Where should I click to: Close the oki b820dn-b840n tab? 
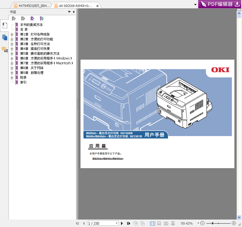point(97,6)
